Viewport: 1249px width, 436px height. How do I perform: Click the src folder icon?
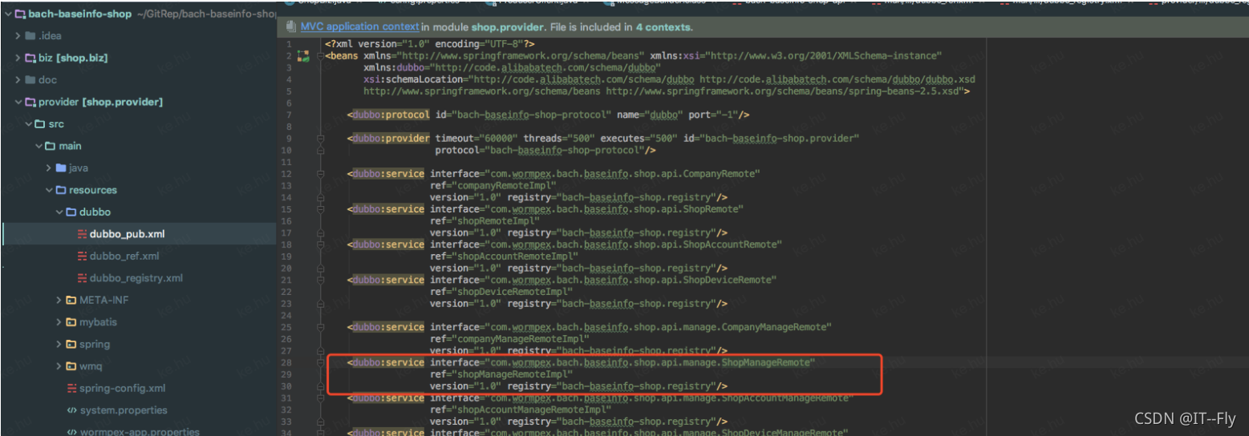(39, 124)
